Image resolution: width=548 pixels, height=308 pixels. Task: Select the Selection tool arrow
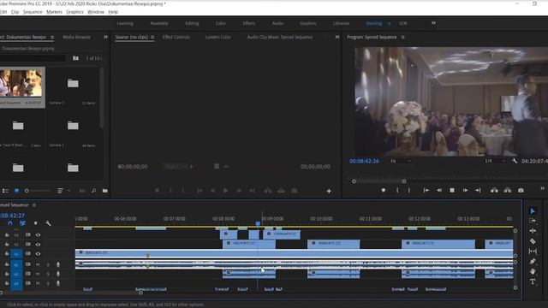tap(533, 211)
